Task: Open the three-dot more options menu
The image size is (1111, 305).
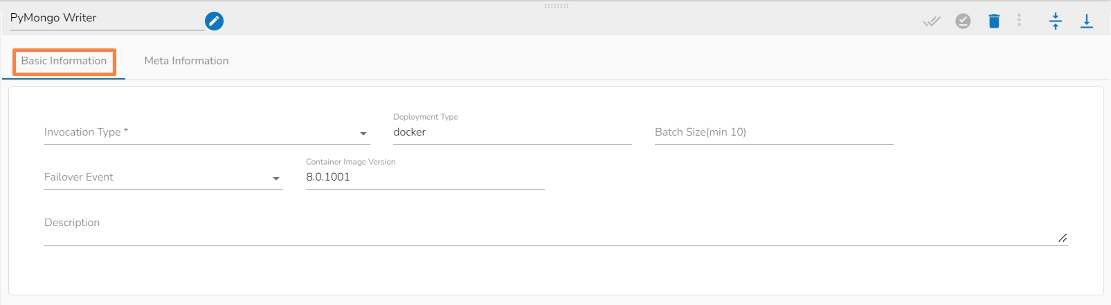Action: pyautogui.click(x=1019, y=20)
